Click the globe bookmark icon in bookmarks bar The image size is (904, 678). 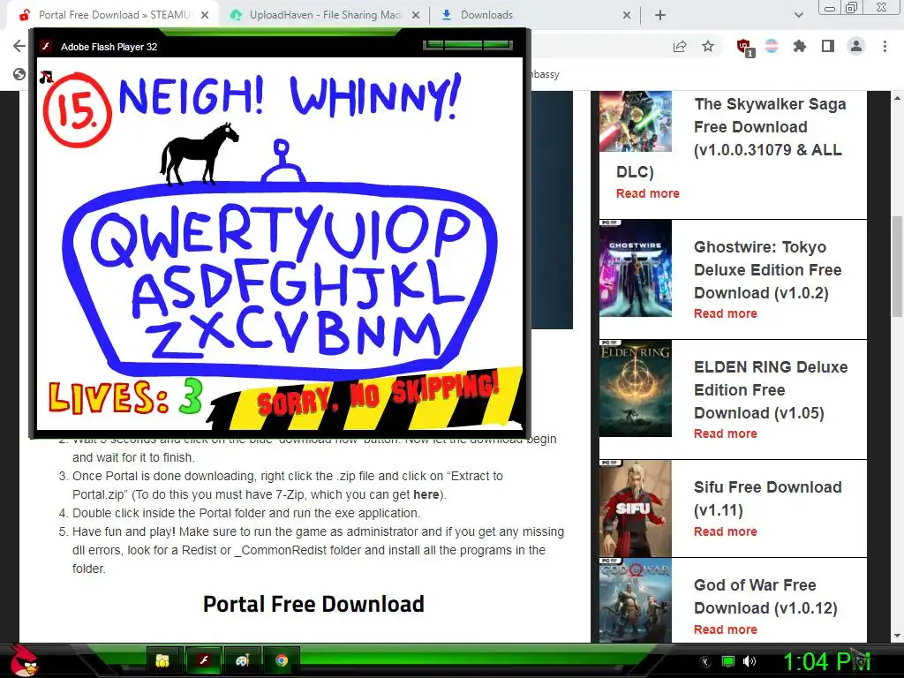click(x=19, y=74)
